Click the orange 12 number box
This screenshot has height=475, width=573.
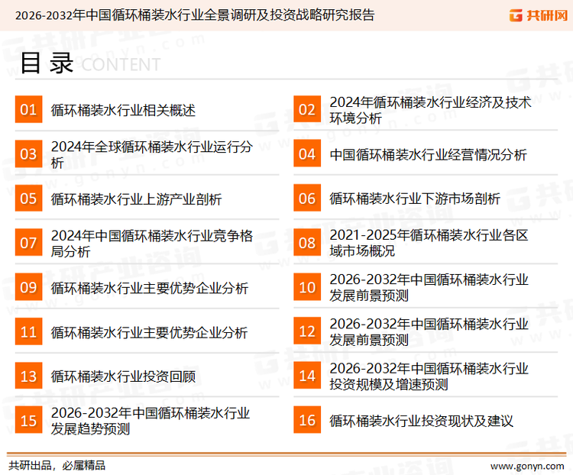click(x=307, y=331)
